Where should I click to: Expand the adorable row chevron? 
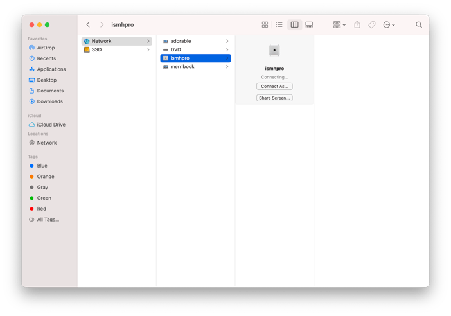tap(227, 41)
